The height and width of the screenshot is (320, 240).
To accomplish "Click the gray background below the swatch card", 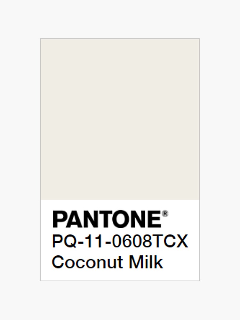I will [120, 301].
